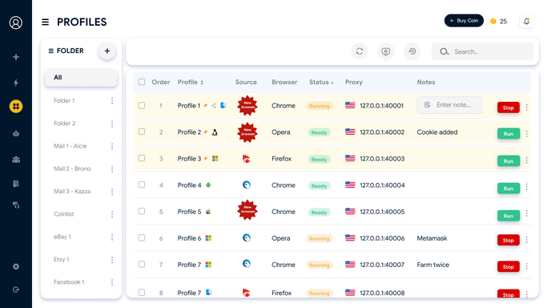Screen dimensions: 547x308
Task: Check the checkbox for Profile 4
Action: (142, 184)
